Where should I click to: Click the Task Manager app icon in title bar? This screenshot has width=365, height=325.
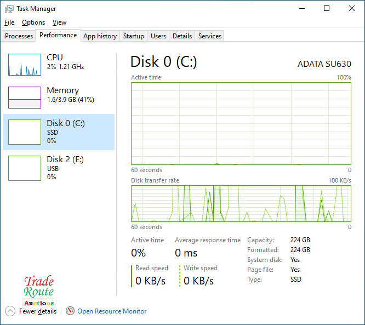(x=9, y=9)
